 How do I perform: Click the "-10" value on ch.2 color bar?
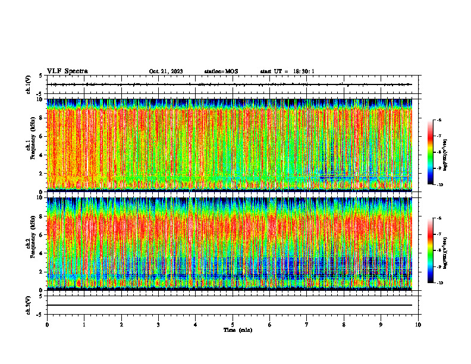click(x=439, y=283)
